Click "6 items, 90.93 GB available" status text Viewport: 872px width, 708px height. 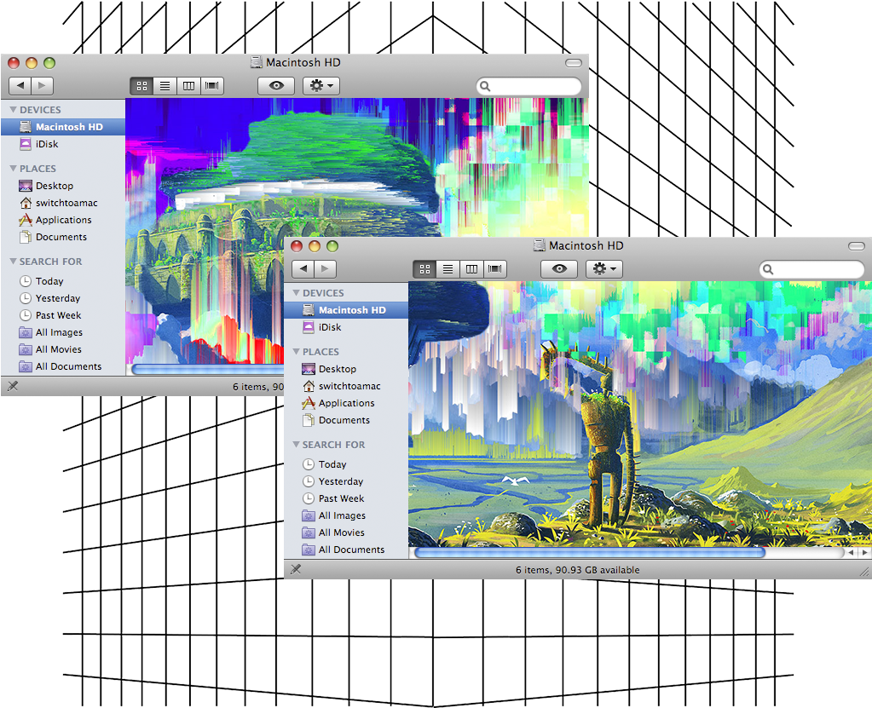click(x=577, y=570)
